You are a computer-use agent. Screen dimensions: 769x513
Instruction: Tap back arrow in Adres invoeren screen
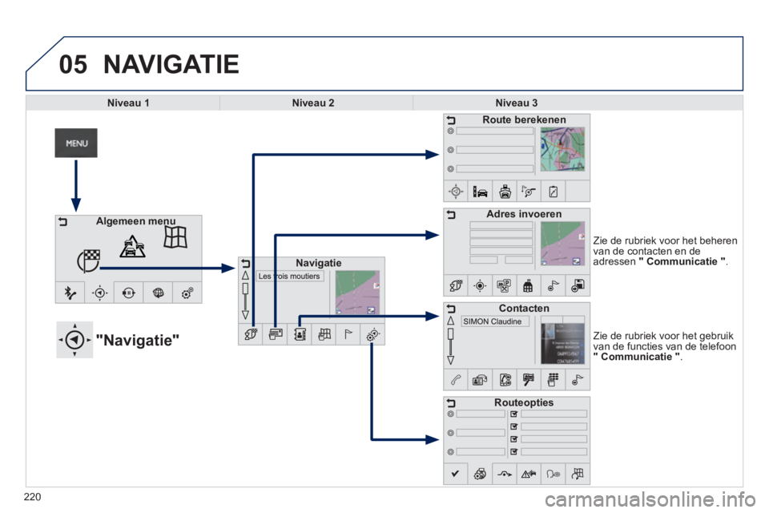451,215
